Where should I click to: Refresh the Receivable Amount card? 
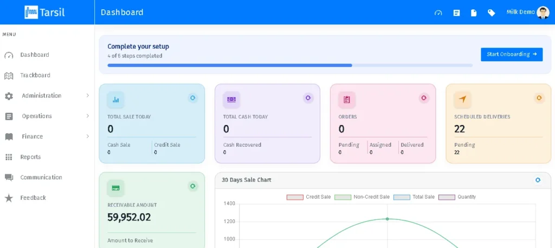(193, 186)
